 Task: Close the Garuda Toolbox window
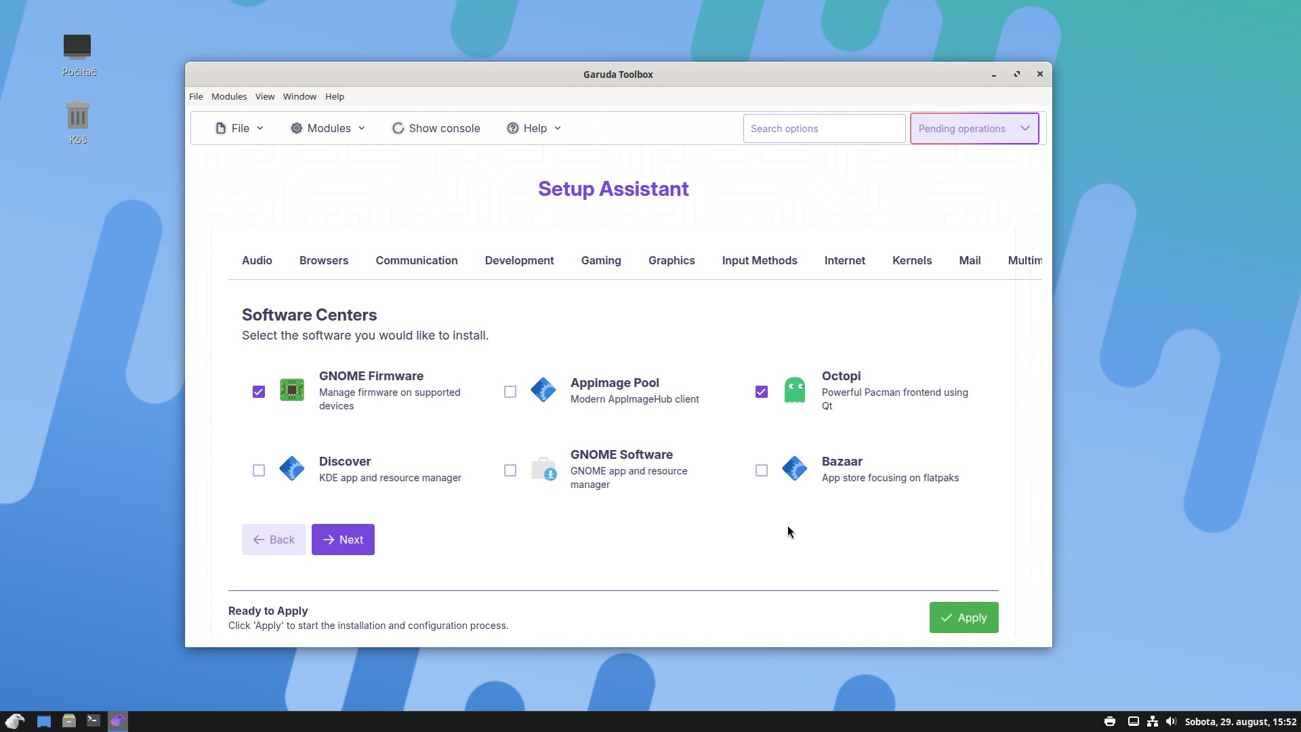(1040, 75)
